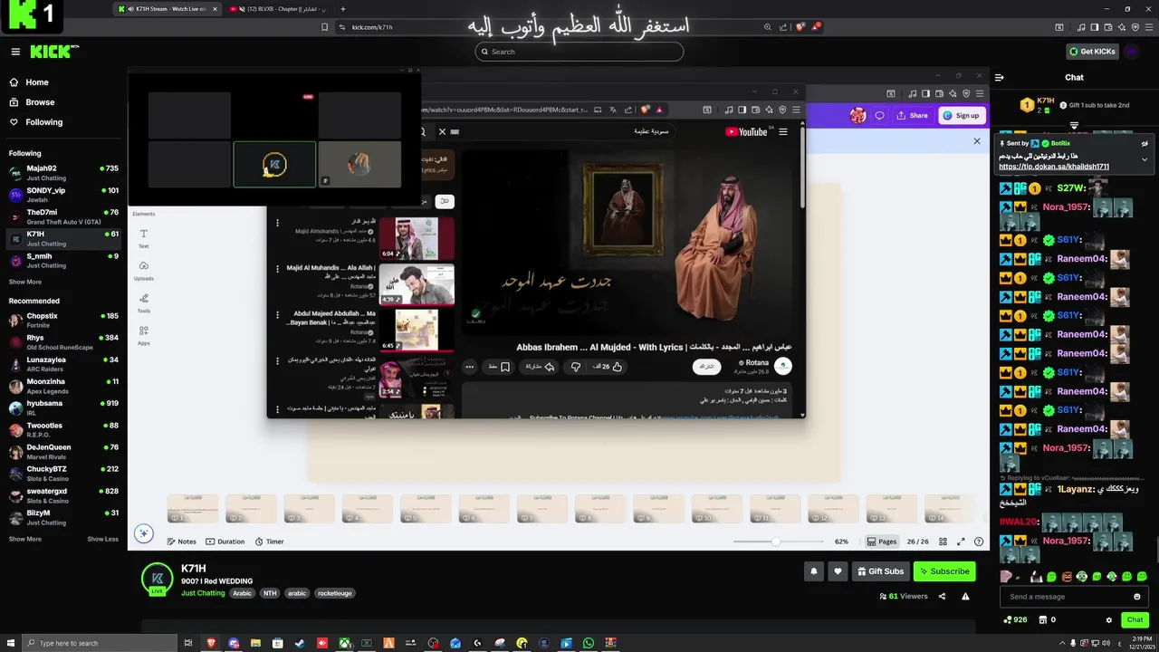The height and width of the screenshot is (652, 1159).
Task: Go to Kick Home in sidebar
Action: pyautogui.click(x=37, y=82)
